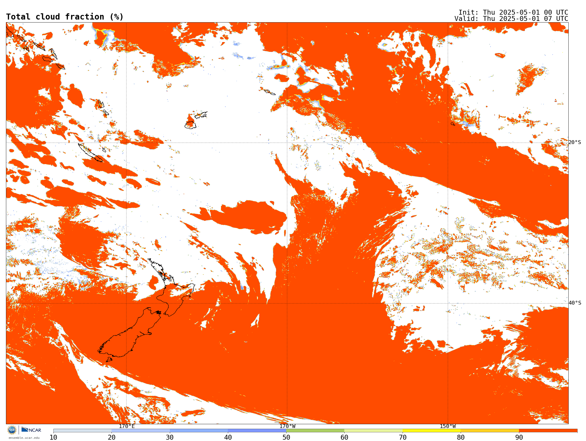The width and height of the screenshot is (586, 441).
Task: Click the 170°E longitude label
Action: click(x=127, y=426)
